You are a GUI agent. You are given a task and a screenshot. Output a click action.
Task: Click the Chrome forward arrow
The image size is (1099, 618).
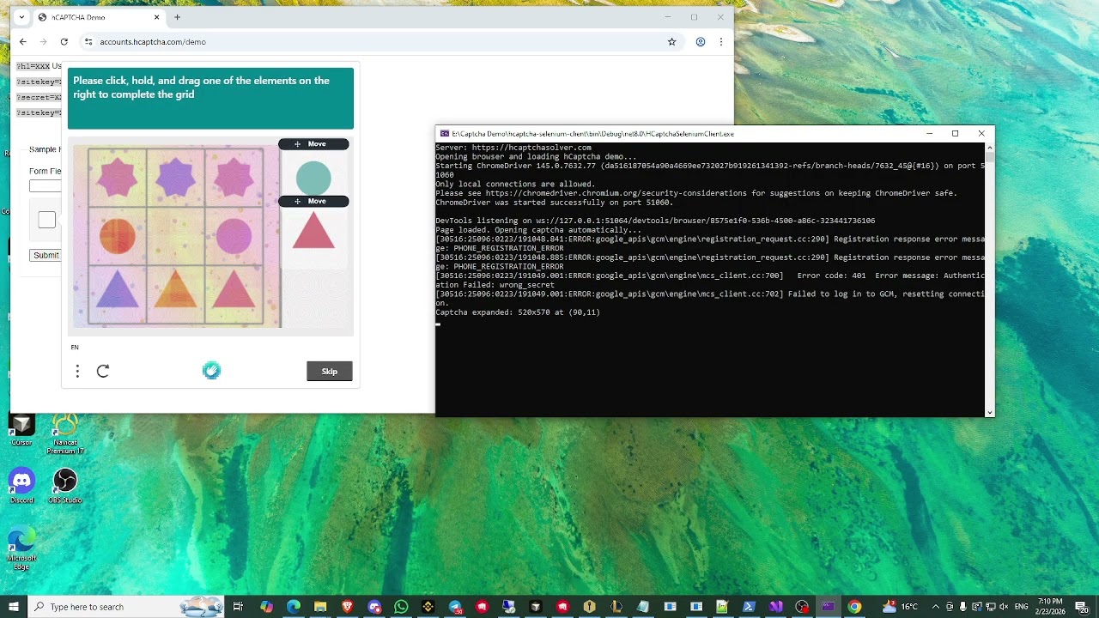(x=43, y=41)
